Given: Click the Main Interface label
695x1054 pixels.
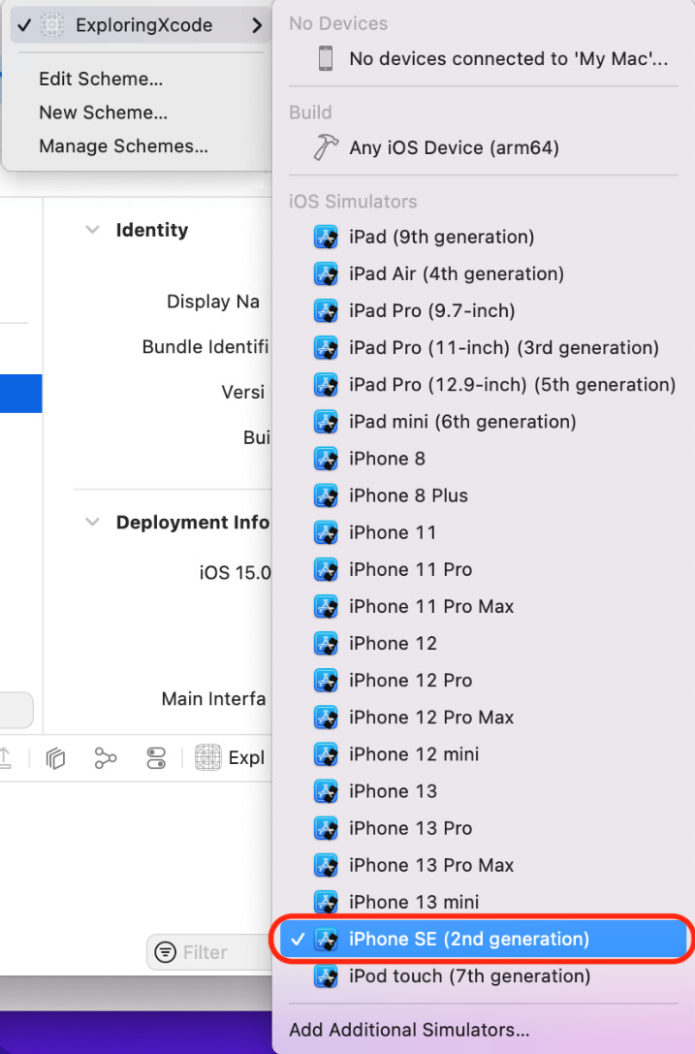Looking at the screenshot, I should tap(214, 699).
